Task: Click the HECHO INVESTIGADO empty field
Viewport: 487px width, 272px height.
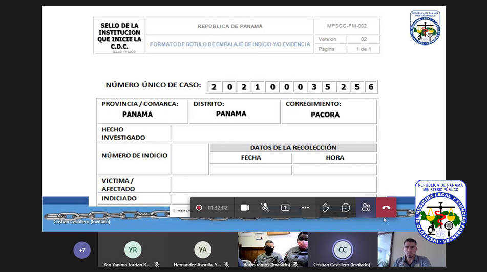Action: click(x=274, y=133)
